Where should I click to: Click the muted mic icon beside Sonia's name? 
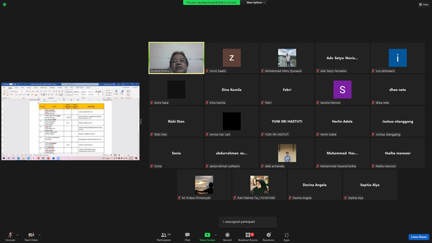tap(151, 166)
